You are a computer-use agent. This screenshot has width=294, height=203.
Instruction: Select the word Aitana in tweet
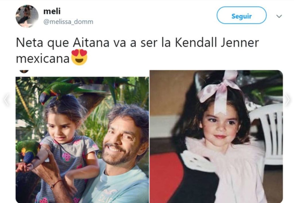click(x=91, y=42)
